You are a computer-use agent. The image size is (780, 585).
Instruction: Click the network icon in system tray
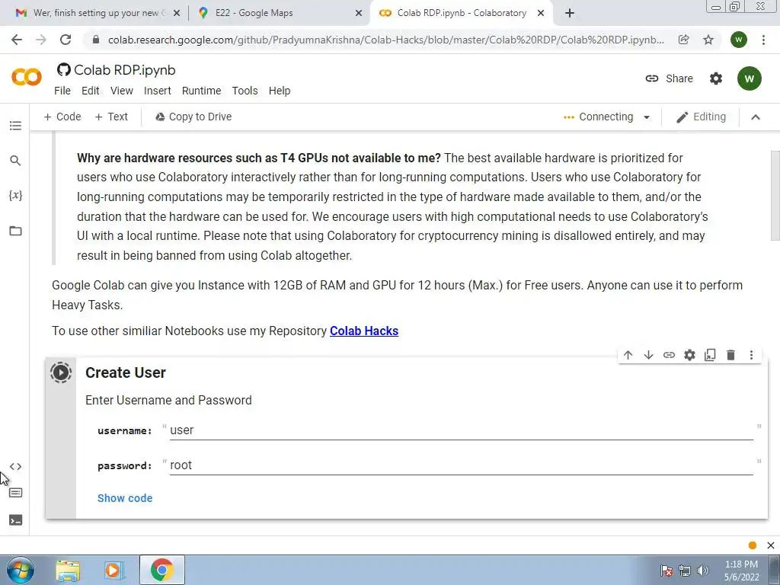tap(685, 571)
